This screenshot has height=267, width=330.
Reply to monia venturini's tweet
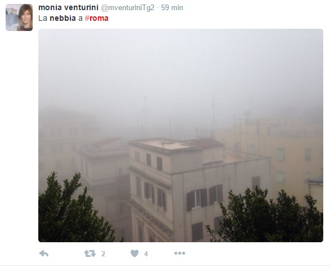click(44, 253)
